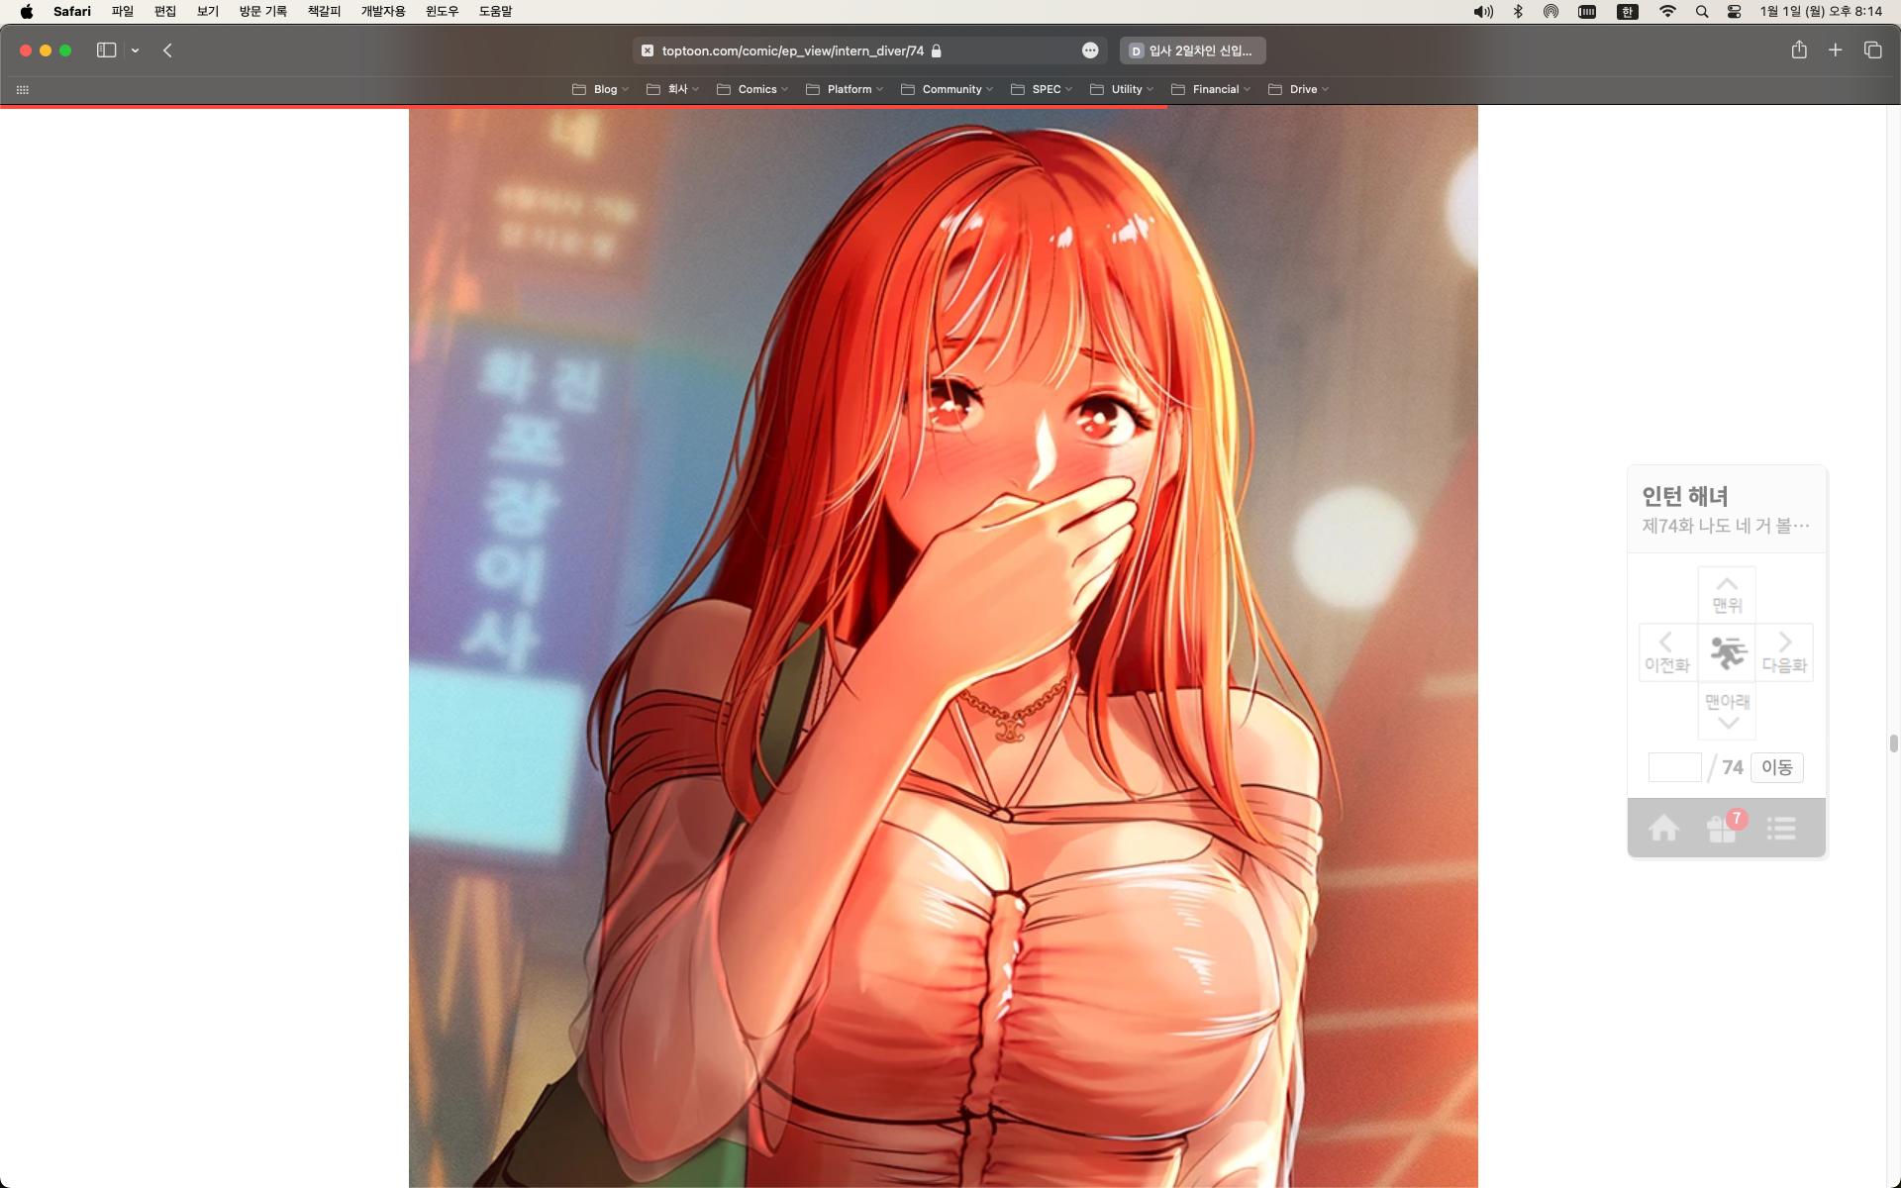Open the page options ellipsis button
This screenshot has width=1901, height=1188.
click(1090, 50)
